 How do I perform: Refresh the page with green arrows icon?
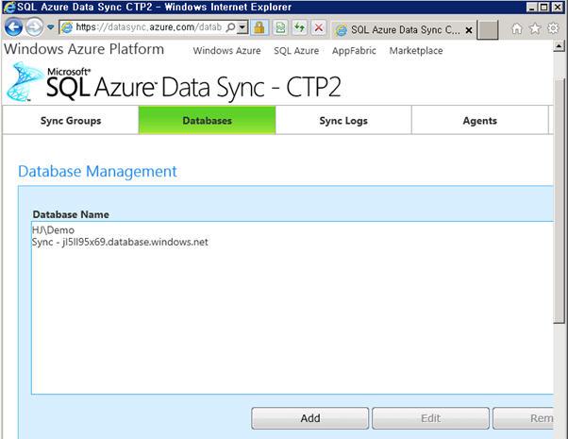[x=300, y=27]
